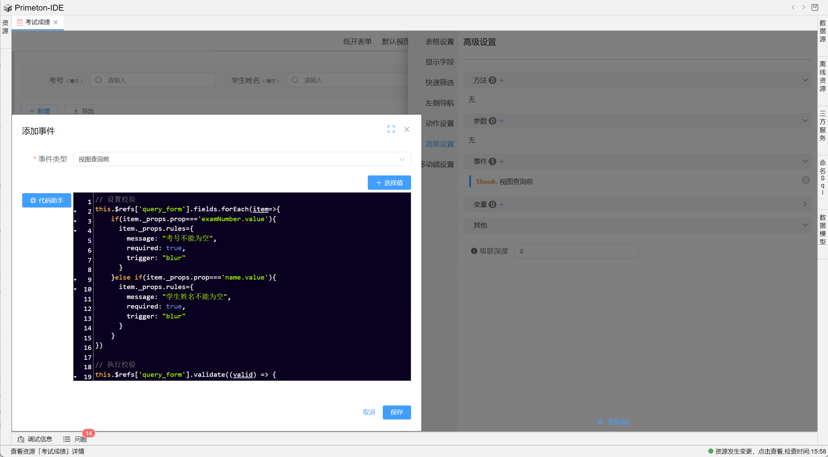The width and height of the screenshot is (828, 457).
Task: Fold code at line 2 gutter arrow
Action: (75, 212)
